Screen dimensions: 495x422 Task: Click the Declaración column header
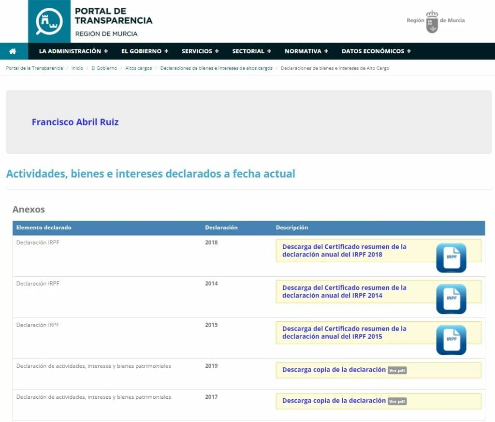(x=221, y=227)
